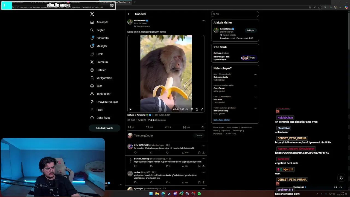The width and height of the screenshot is (350, 197).
Task: Open melas reply's three-dot menu
Action: (x=203, y=172)
